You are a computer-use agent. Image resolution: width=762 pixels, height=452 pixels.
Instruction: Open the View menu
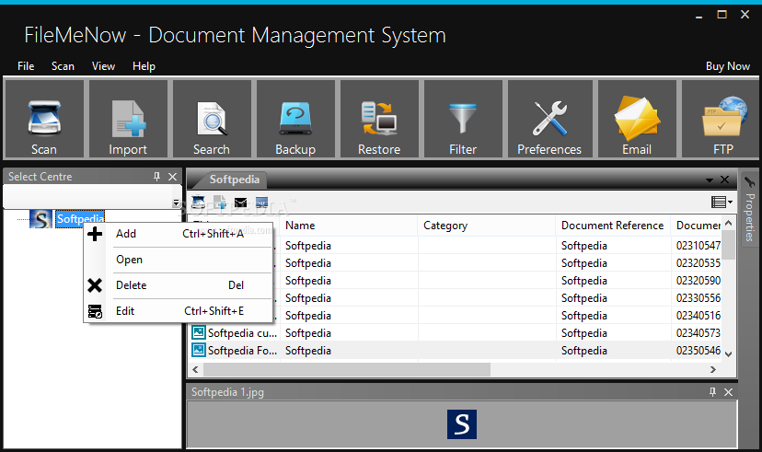(103, 66)
